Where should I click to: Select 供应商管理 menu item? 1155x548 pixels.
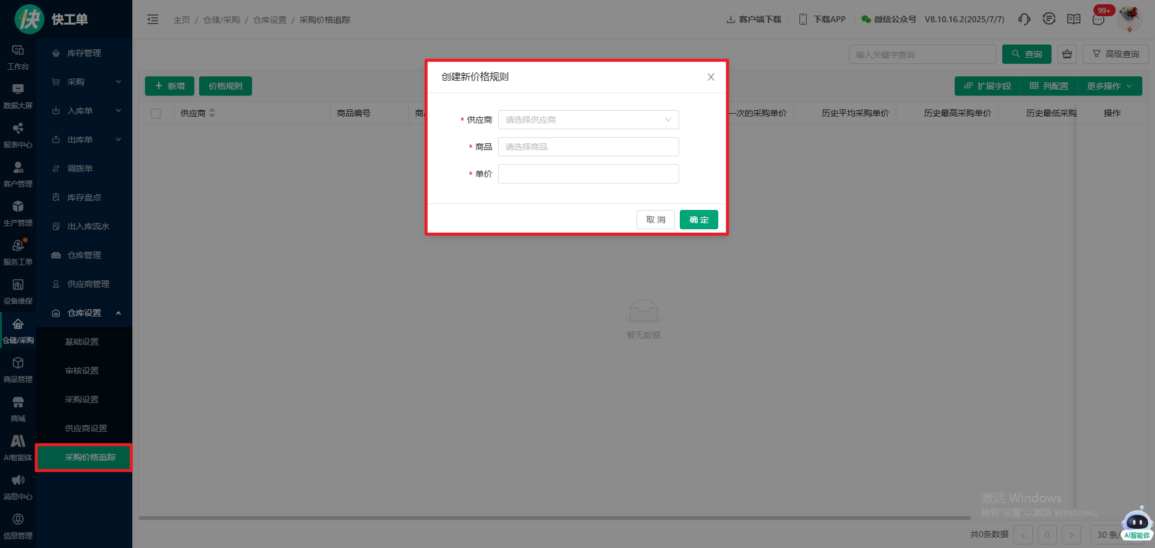(x=88, y=284)
